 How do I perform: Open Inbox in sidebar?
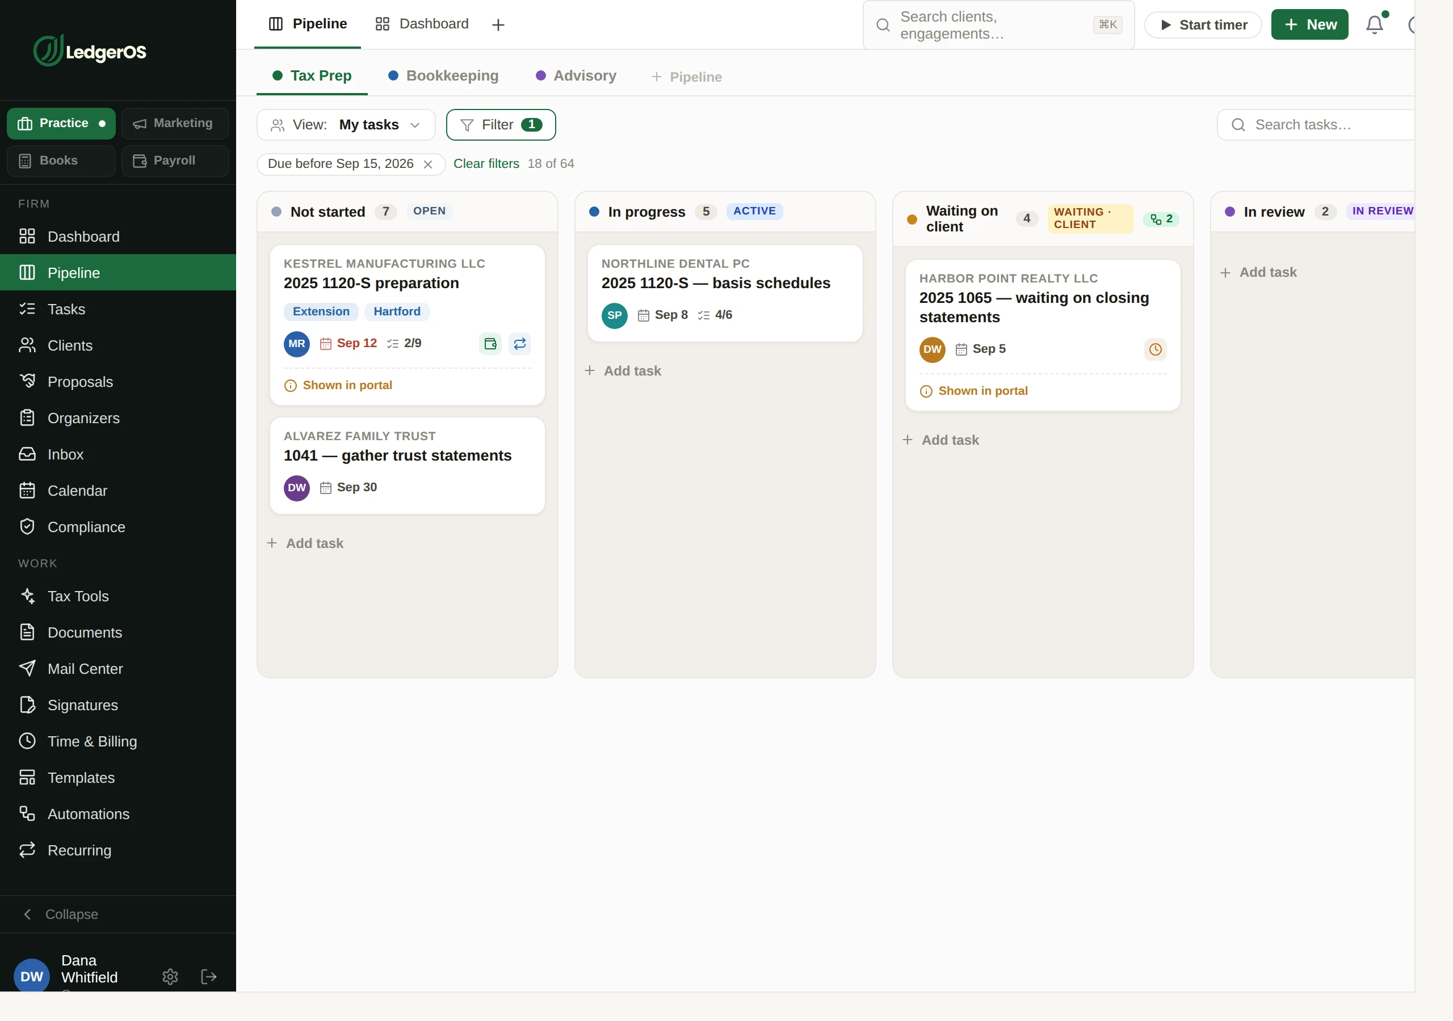coord(117,454)
